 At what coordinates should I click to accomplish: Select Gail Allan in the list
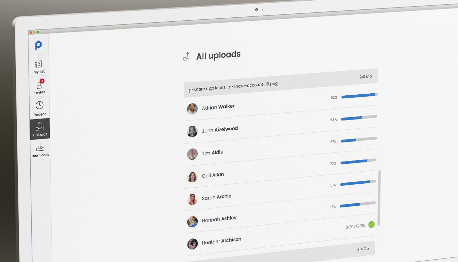[213, 175]
